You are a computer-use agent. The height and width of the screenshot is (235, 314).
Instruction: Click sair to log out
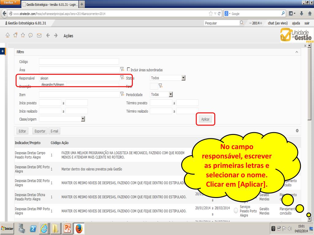307,23
